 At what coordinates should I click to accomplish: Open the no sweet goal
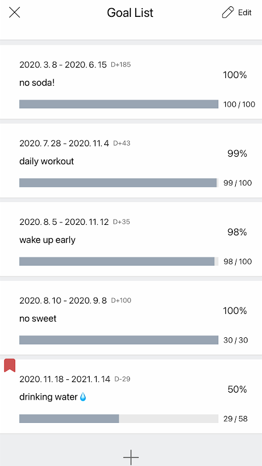click(x=131, y=317)
